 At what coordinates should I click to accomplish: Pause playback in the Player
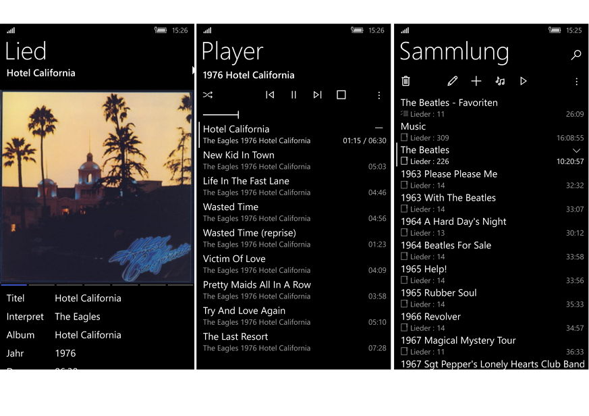coord(293,95)
